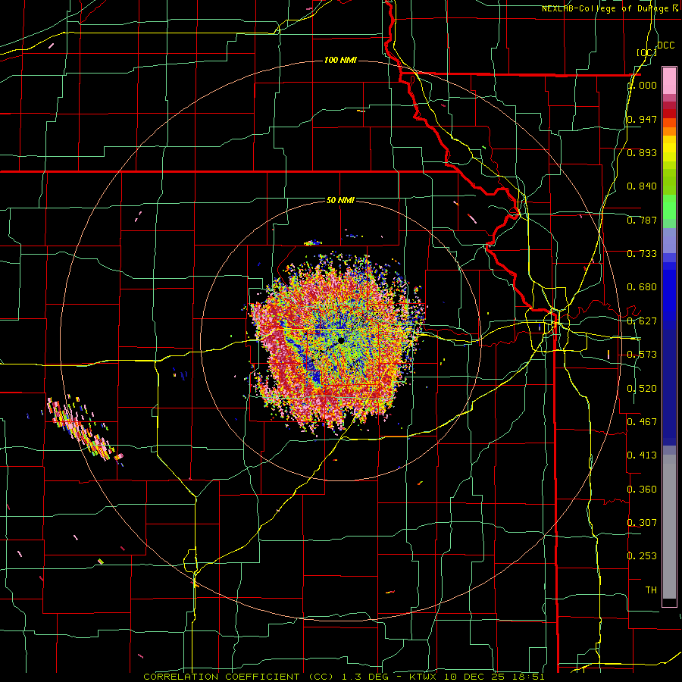
Task: Select the 0.413 legend value
Action: (x=643, y=455)
